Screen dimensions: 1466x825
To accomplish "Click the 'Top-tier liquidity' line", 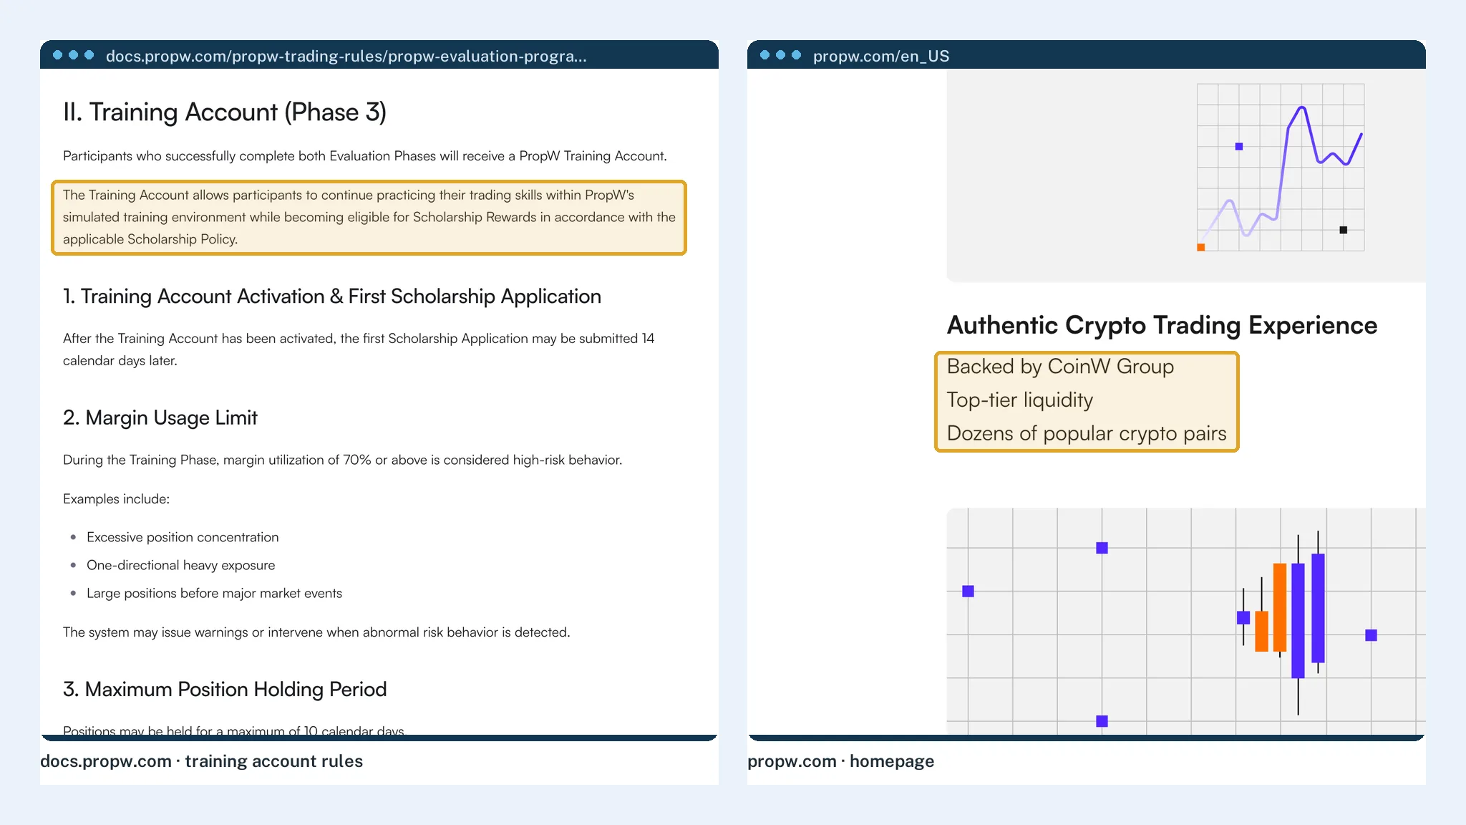I will pos(1020,400).
